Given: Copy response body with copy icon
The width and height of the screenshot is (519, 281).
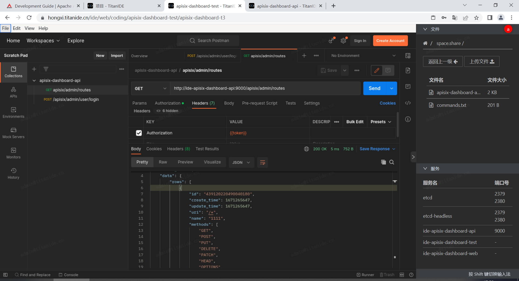Looking at the screenshot, I should pos(383,162).
